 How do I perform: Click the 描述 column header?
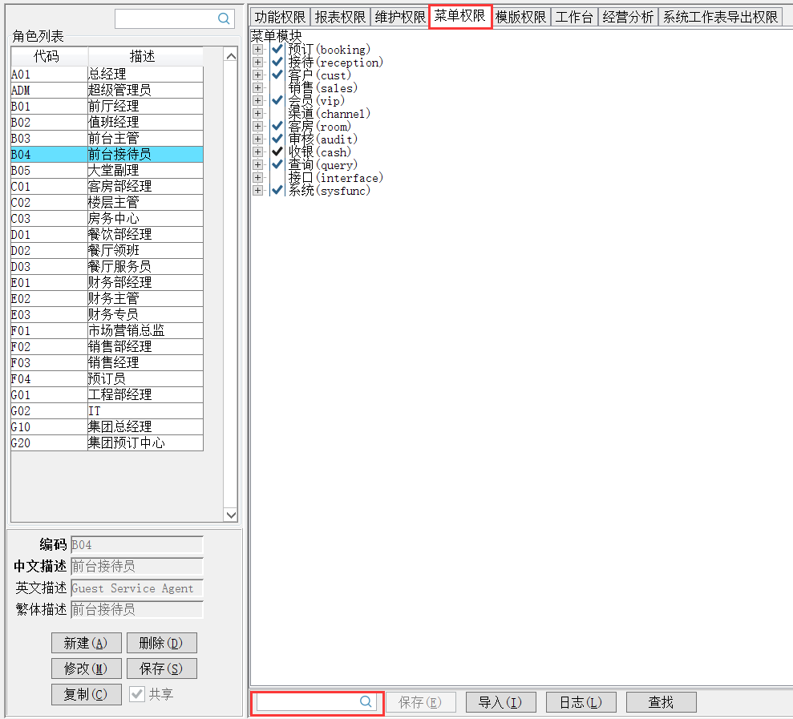146,57
